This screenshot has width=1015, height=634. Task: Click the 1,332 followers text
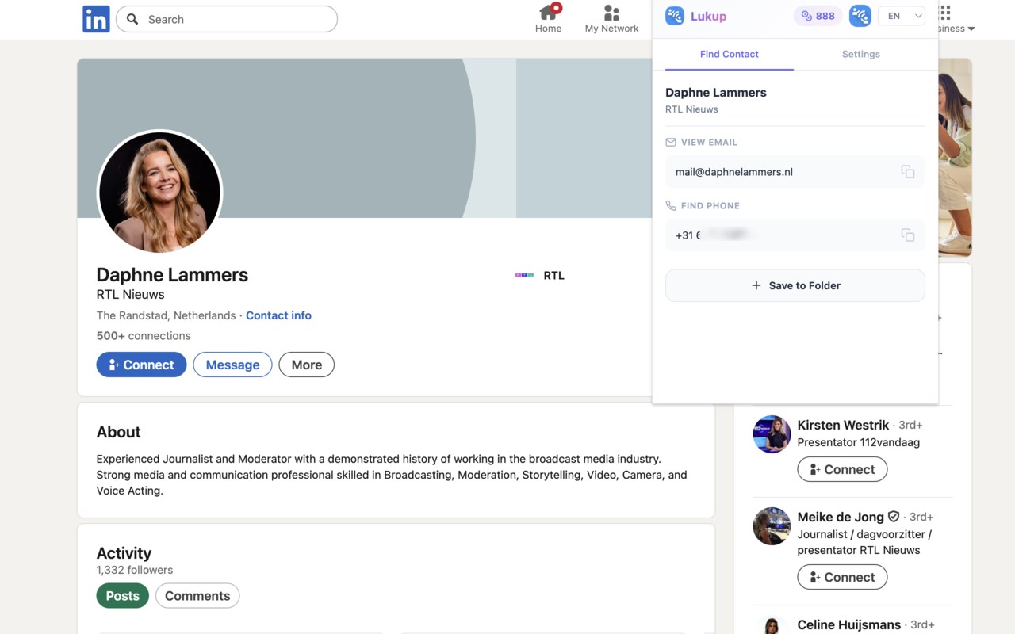(135, 570)
